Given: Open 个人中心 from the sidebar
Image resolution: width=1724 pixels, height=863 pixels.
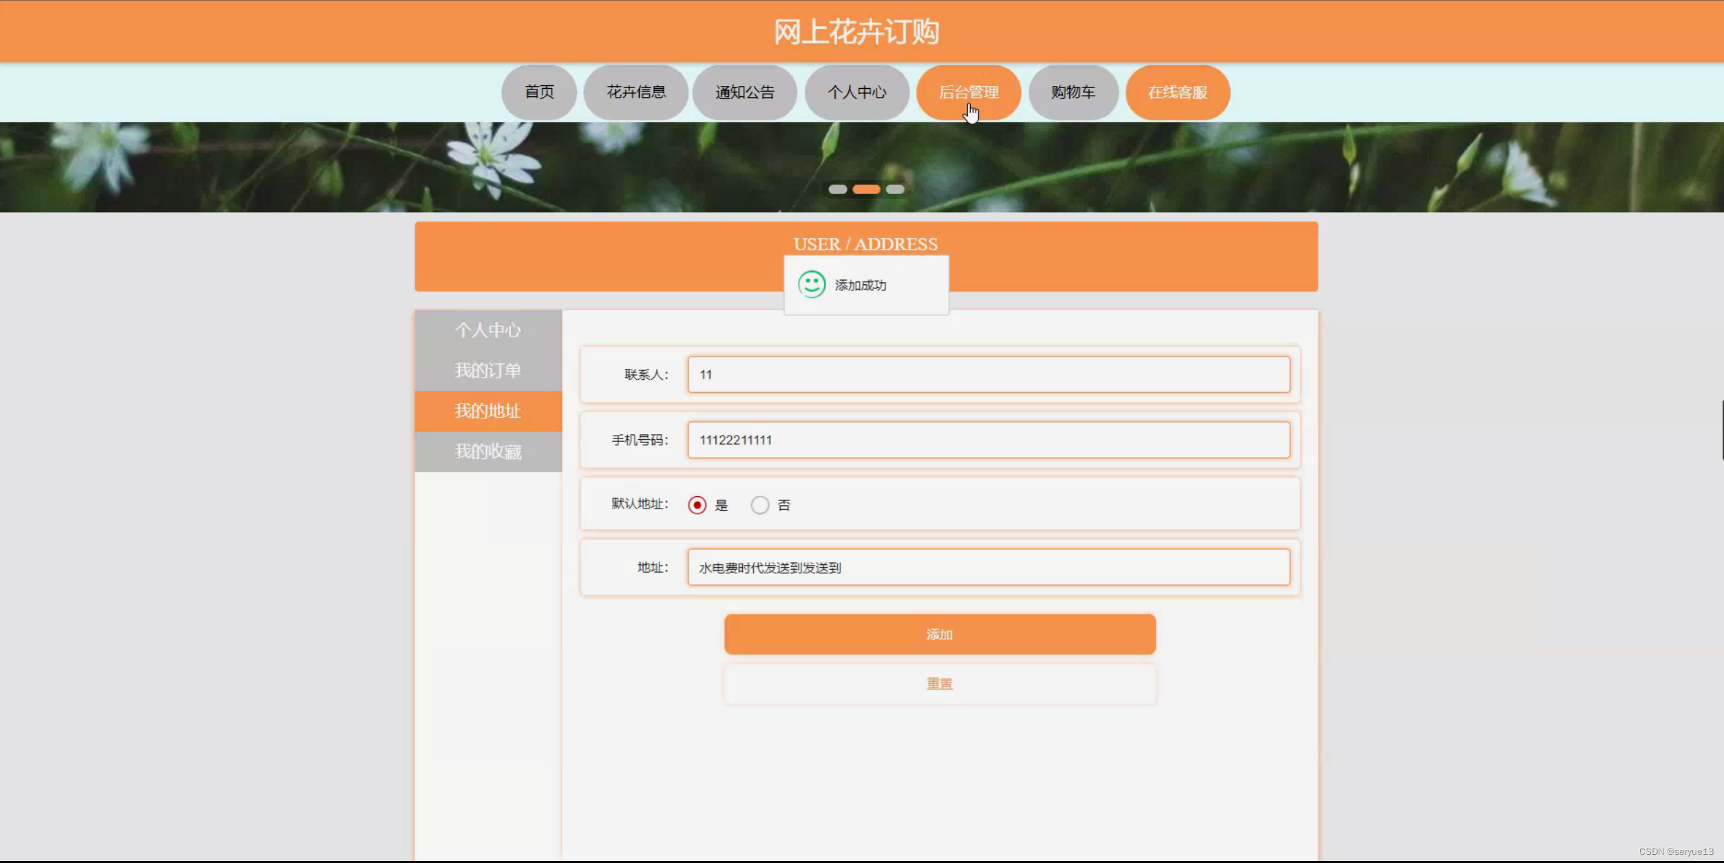Looking at the screenshot, I should click(487, 330).
